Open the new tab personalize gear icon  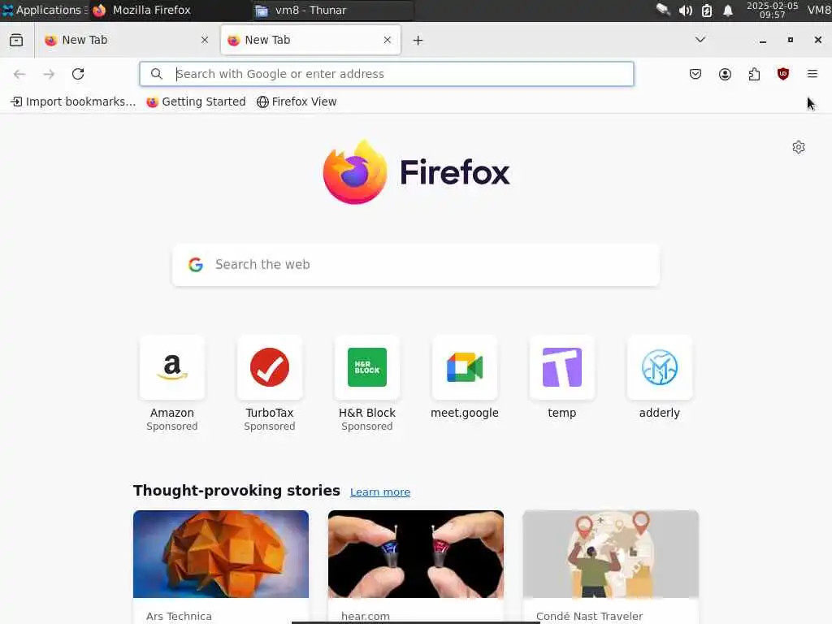(x=799, y=147)
